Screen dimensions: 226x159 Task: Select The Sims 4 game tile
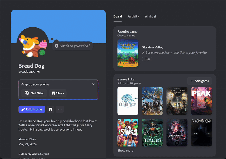(x=128, y=132)
